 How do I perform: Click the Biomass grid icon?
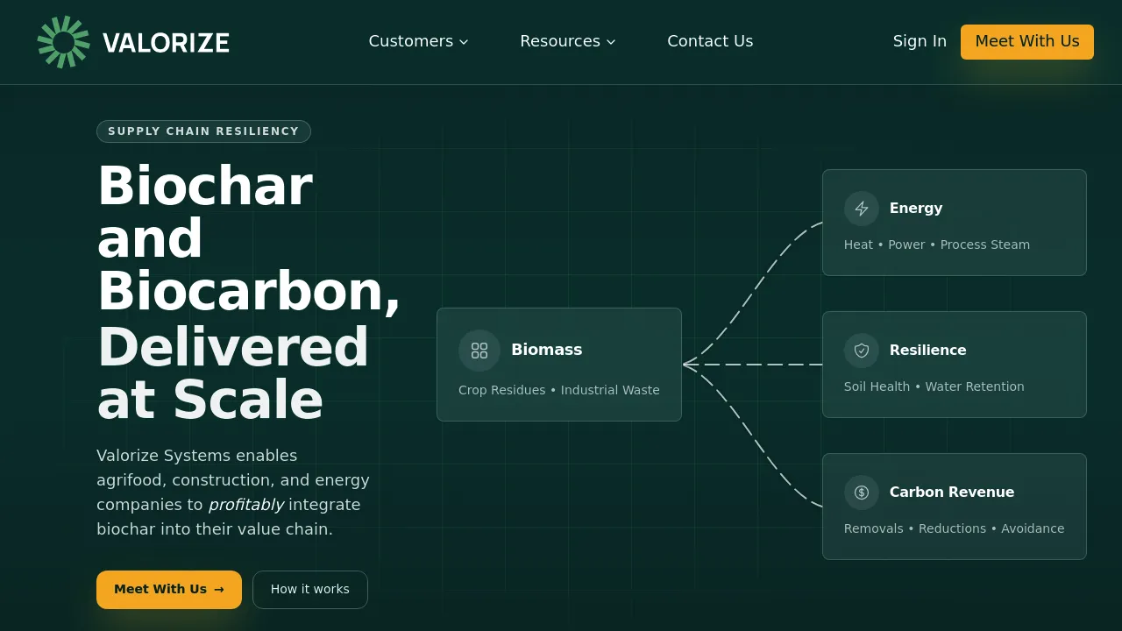click(479, 351)
